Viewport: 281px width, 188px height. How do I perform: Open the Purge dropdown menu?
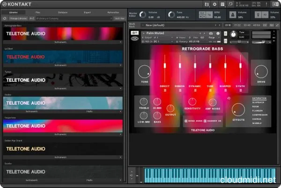click(x=214, y=37)
